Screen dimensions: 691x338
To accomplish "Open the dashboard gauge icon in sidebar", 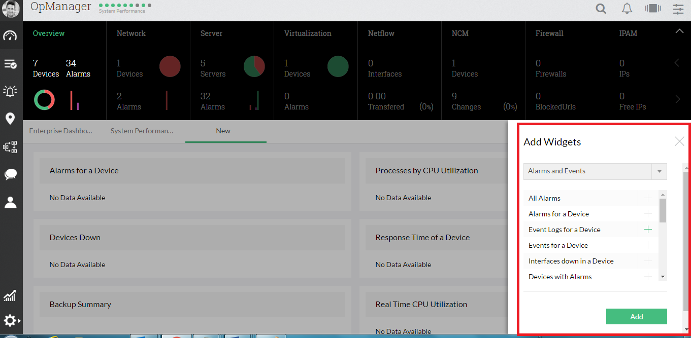I will tap(10, 35).
